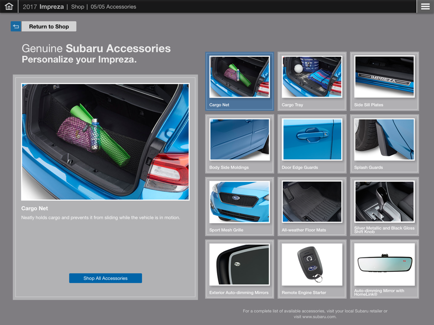Choose the Side Sill Plates tile
Viewport: 434px width, 325px height.
coord(385,81)
